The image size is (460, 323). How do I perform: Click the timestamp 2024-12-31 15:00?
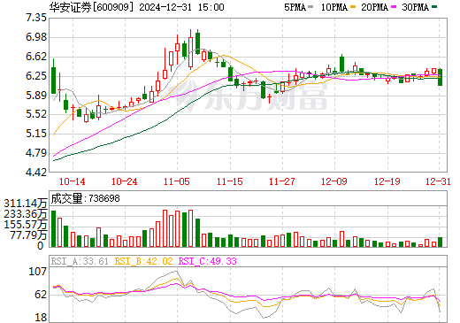coord(181,7)
